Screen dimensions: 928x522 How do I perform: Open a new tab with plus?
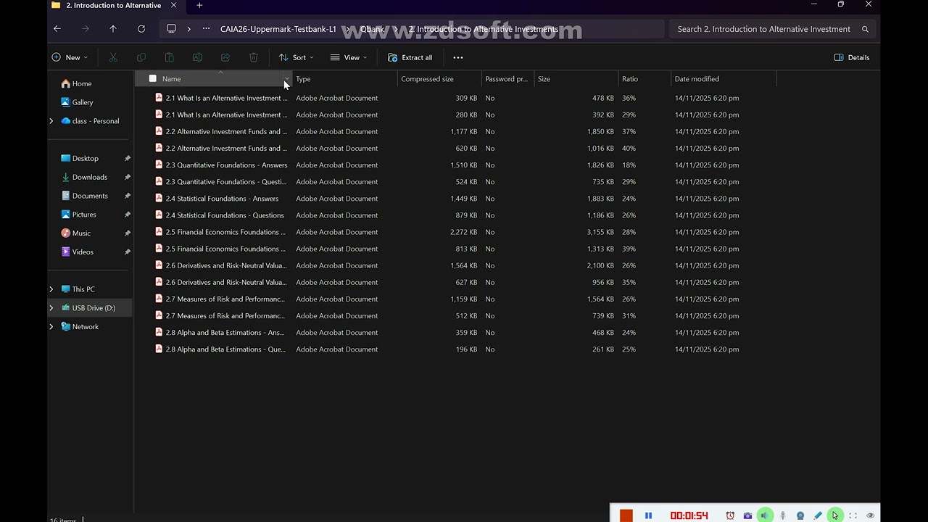click(199, 5)
